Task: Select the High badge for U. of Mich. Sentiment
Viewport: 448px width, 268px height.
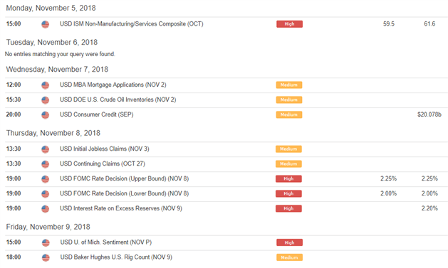Action: click(289, 242)
